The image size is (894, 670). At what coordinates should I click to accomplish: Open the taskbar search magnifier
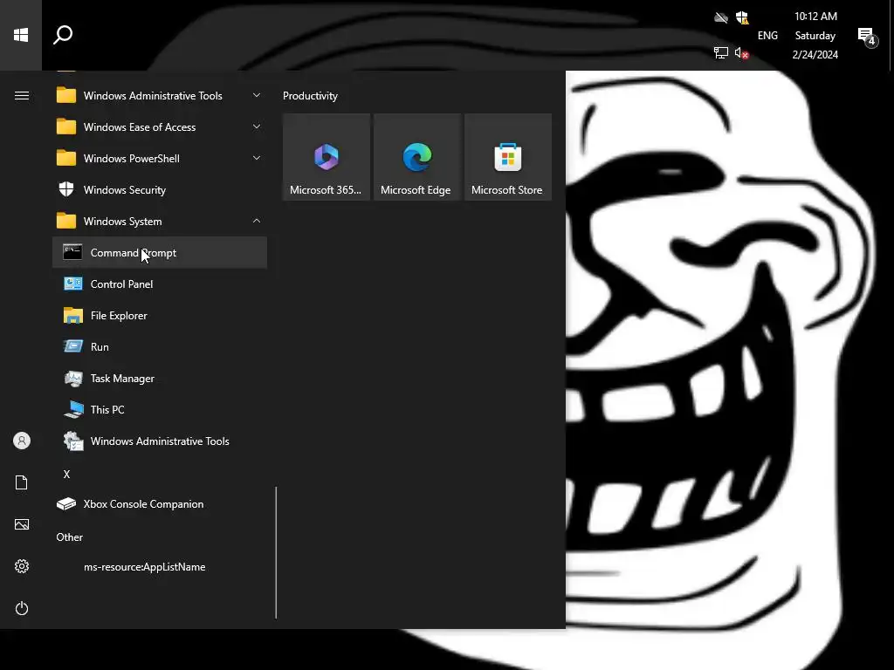(x=63, y=35)
